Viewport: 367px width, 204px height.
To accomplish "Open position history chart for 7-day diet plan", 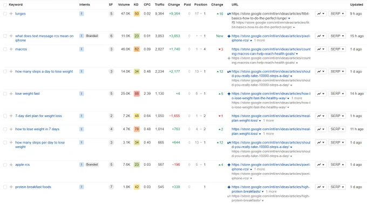I will tap(321, 116).
